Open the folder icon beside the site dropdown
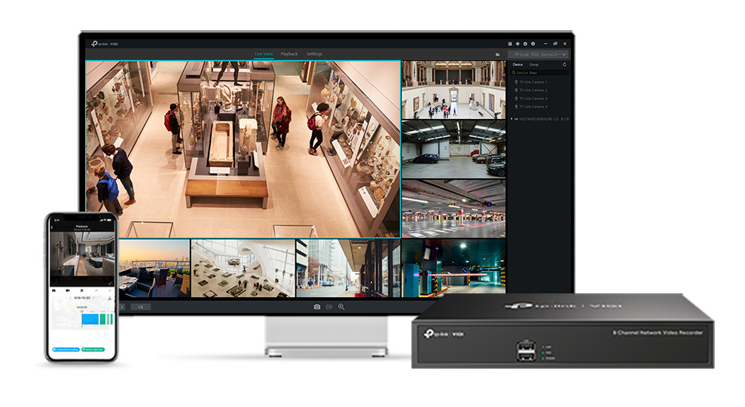 (497, 54)
